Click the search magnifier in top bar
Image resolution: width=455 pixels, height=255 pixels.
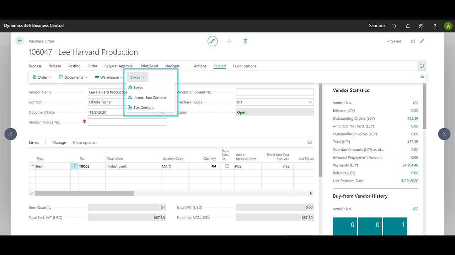click(x=395, y=26)
